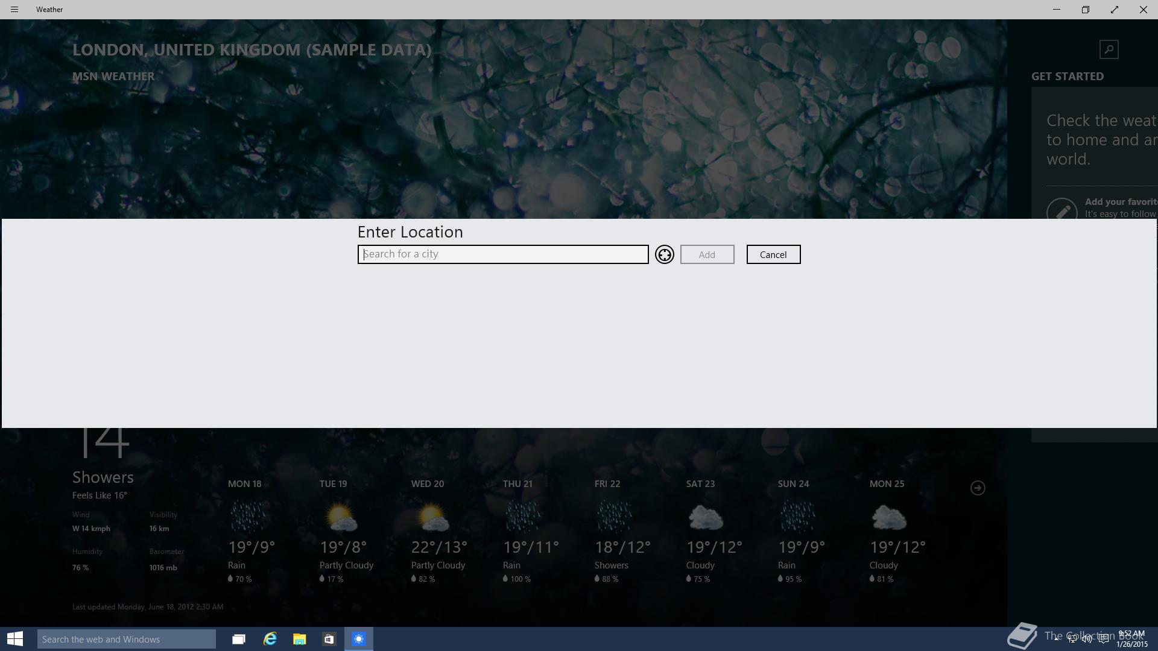
Task: Click the Weather app taskbar icon
Action: pos(359,639)
